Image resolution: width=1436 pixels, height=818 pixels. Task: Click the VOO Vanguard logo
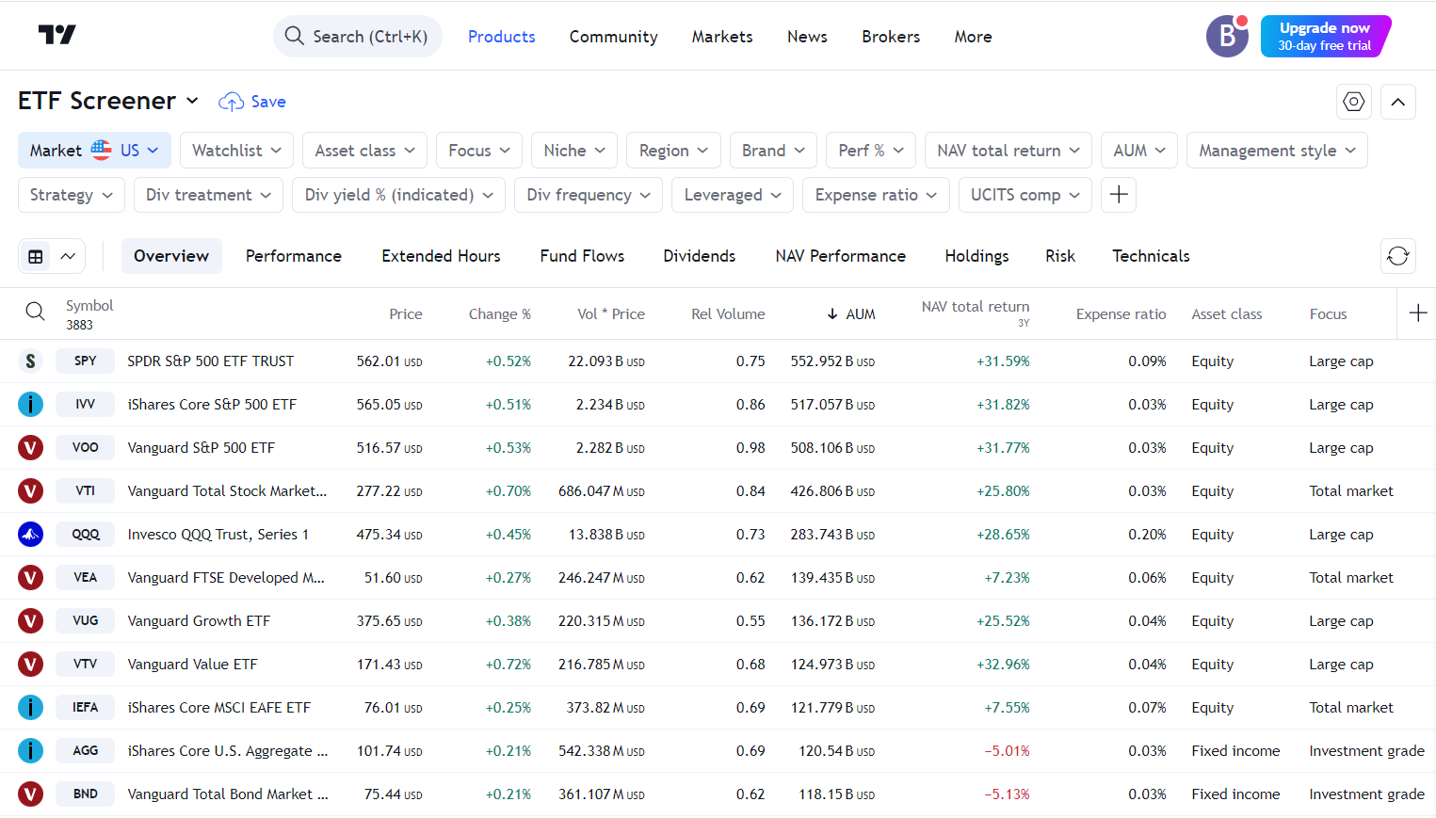30,448
